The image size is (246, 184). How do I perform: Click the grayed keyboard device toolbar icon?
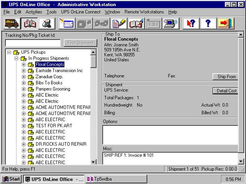coord(153,24)
